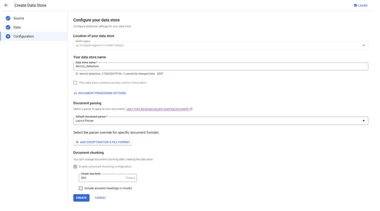Open the Default document parser dropdown
Viewport: 380px width, 211px height.
coord(221,121)
